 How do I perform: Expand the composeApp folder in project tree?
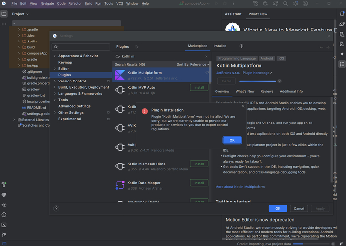pyautogui.click(x=19, y=53)
